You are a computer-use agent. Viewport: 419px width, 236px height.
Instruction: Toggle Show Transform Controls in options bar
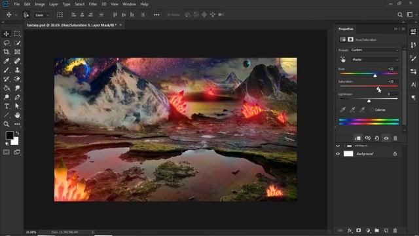tap(60, 14)
